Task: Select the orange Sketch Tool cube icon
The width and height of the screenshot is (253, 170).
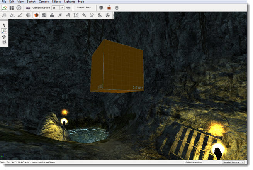Action: click(x=36, y=15)
